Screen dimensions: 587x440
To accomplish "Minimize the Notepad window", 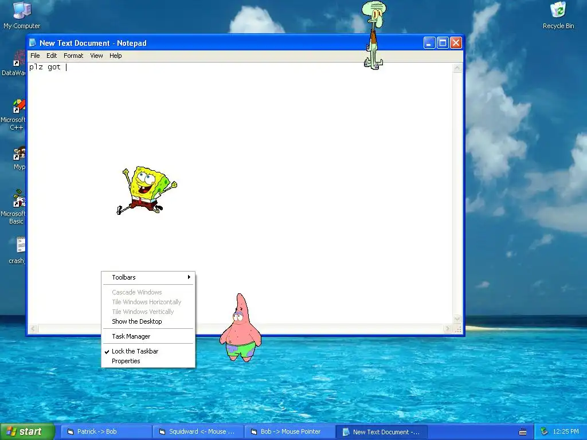I will click(429, 43).
